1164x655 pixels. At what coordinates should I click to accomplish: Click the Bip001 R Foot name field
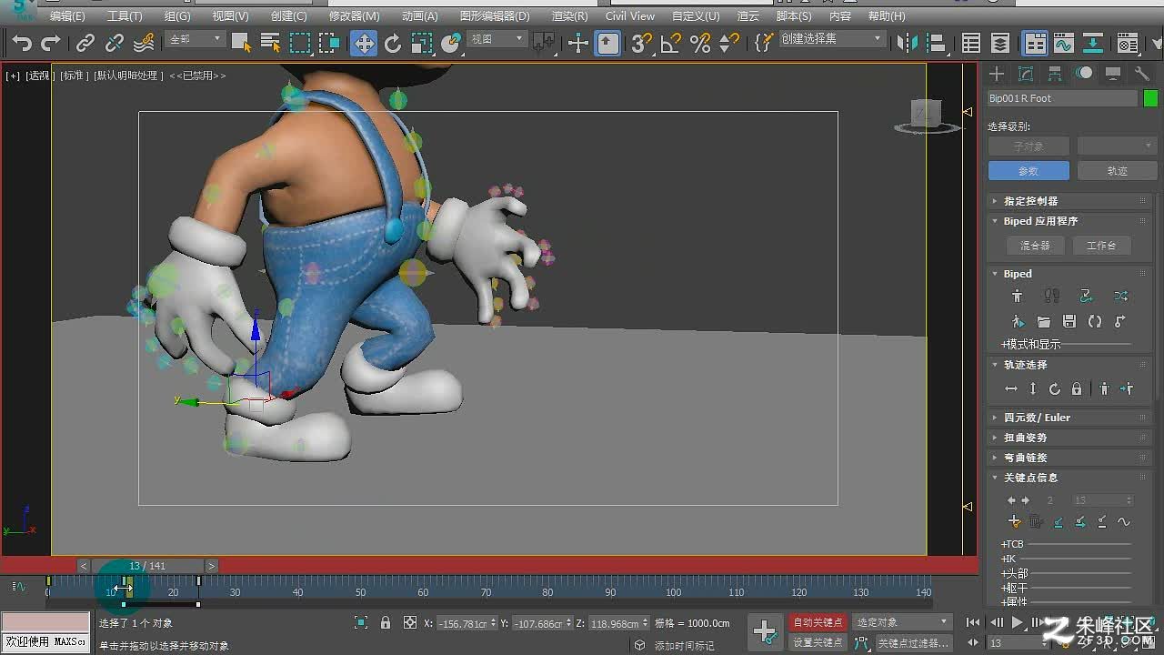coord(1062,98)
